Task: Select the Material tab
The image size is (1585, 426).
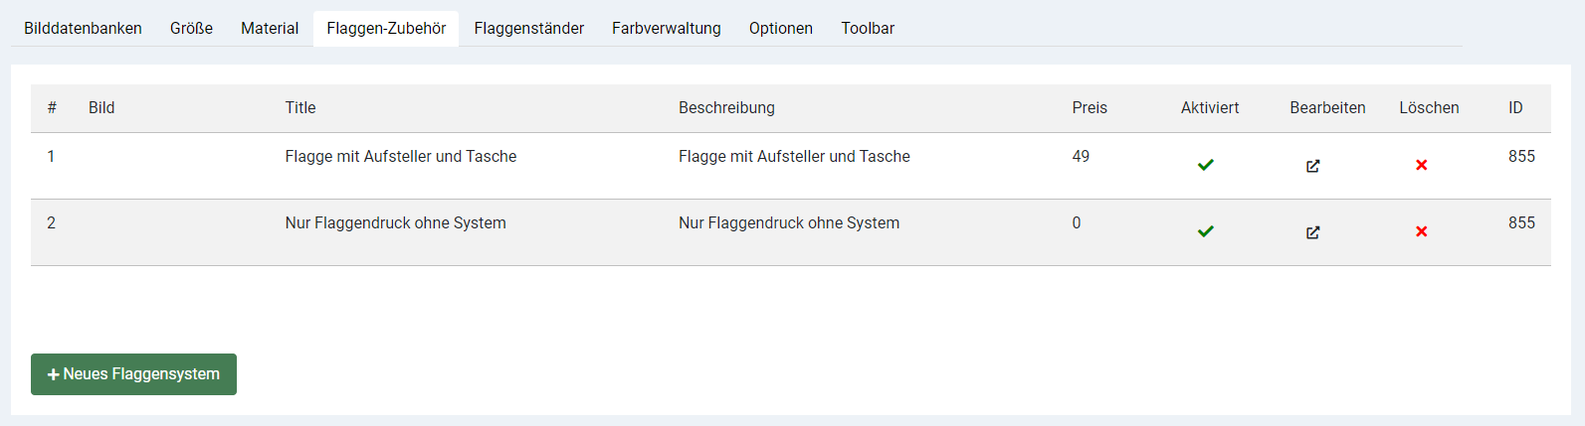Action: click(270, 29)
